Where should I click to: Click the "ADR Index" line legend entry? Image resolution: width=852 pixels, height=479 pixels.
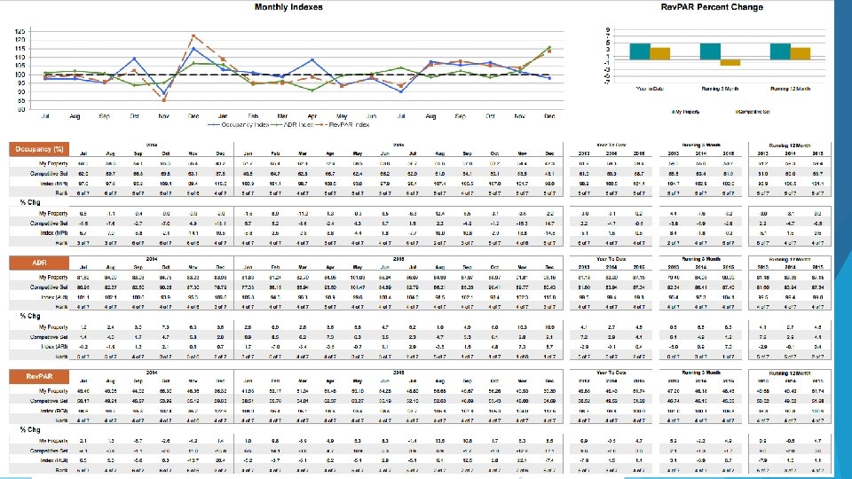coord(292,125)
